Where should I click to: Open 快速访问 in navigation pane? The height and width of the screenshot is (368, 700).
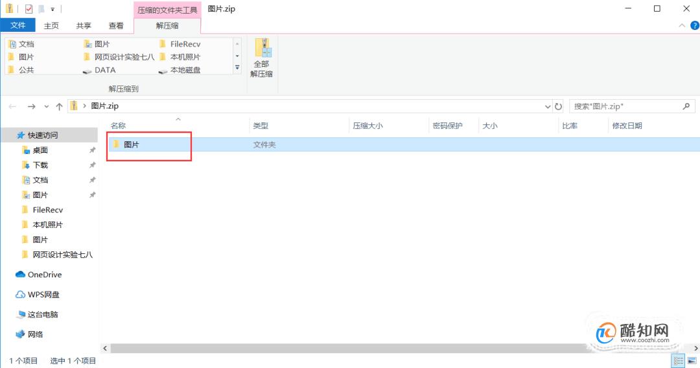43,135
